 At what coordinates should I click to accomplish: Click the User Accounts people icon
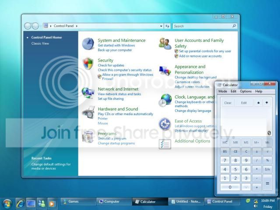[x=165, y=43]
